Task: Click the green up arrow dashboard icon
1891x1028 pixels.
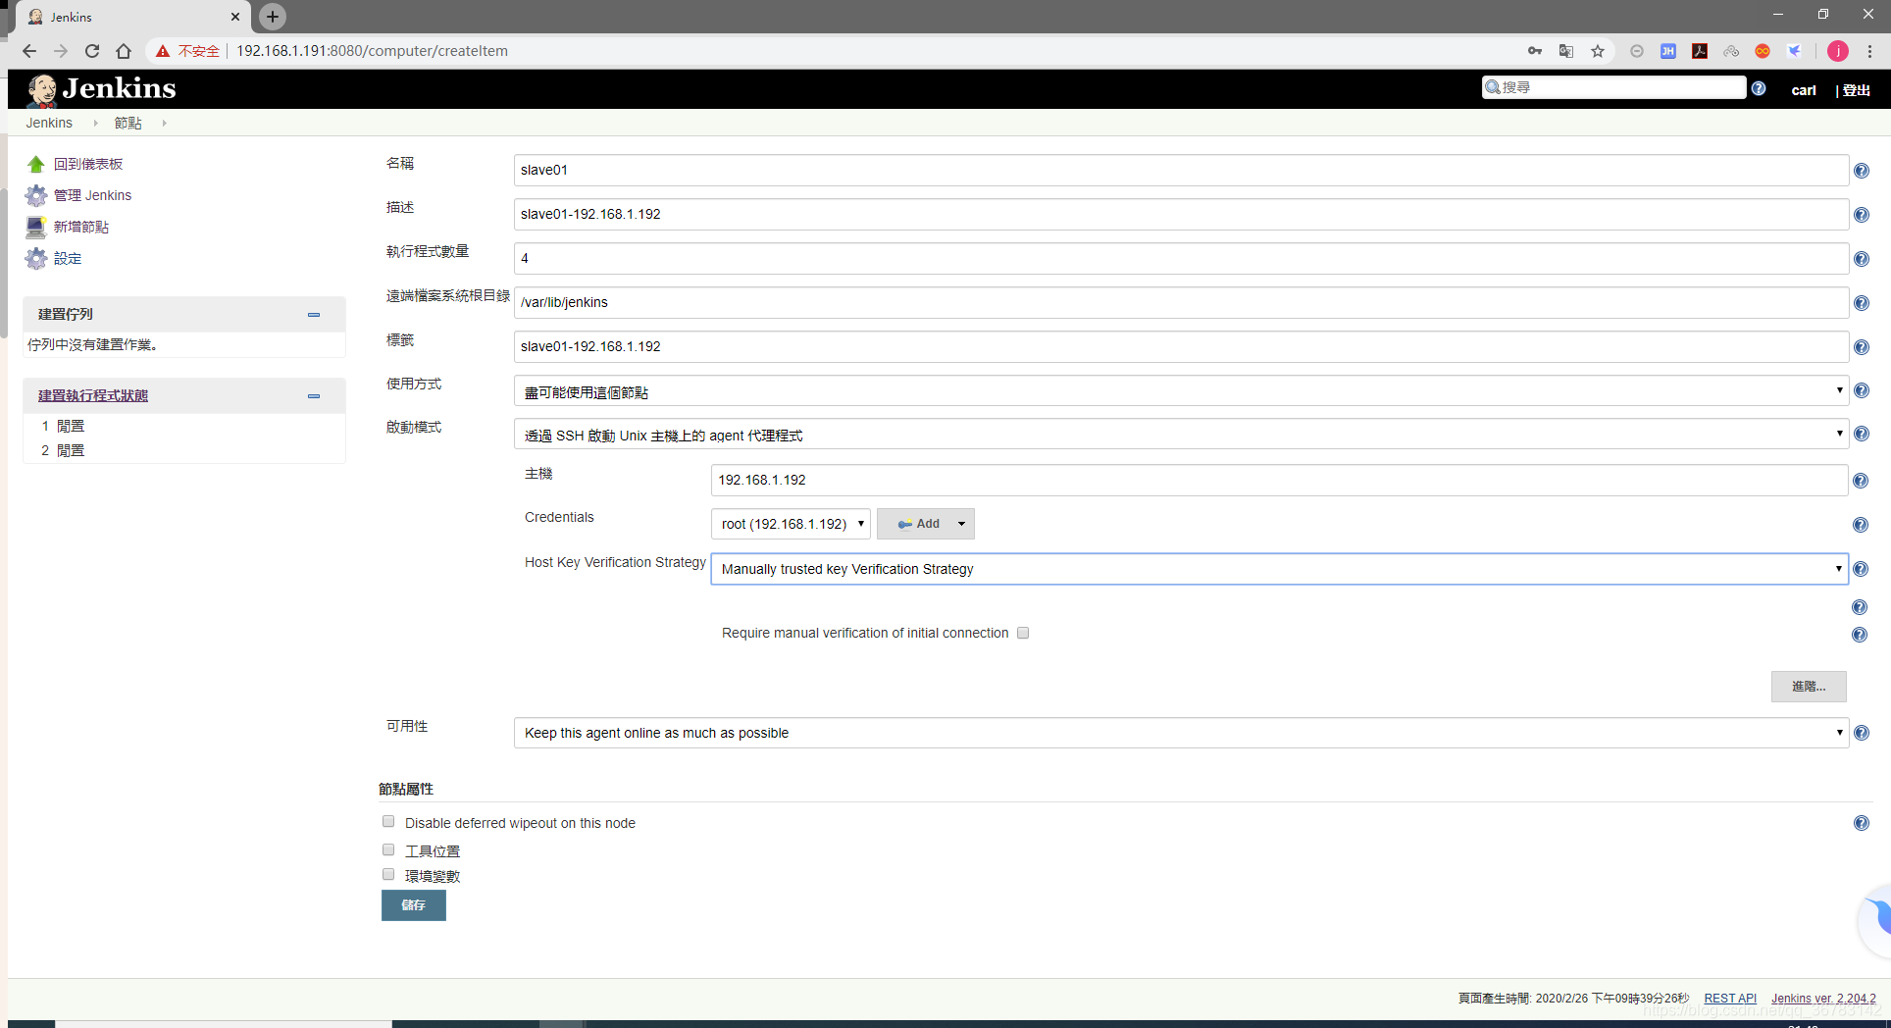Action: tap(36, 164)
